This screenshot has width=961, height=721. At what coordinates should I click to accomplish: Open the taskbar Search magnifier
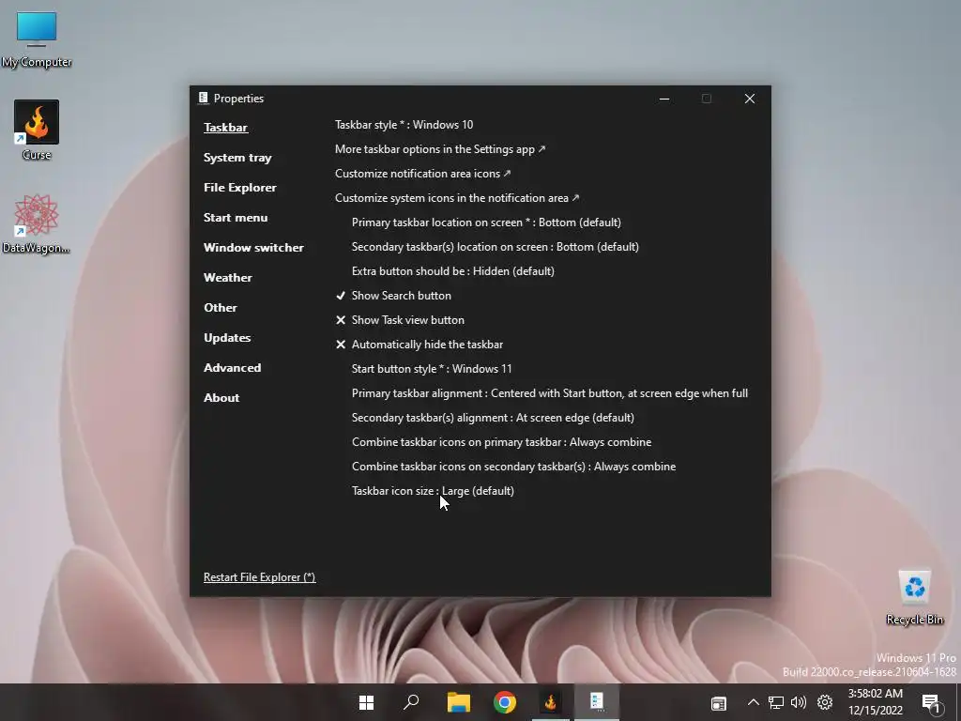412,702
